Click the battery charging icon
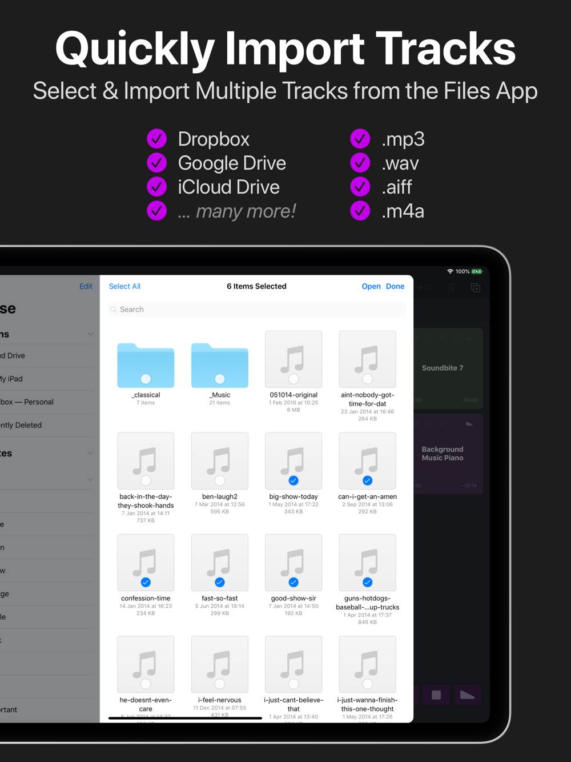This screenshot has height=762, width=571. click(x=477, y=271)
